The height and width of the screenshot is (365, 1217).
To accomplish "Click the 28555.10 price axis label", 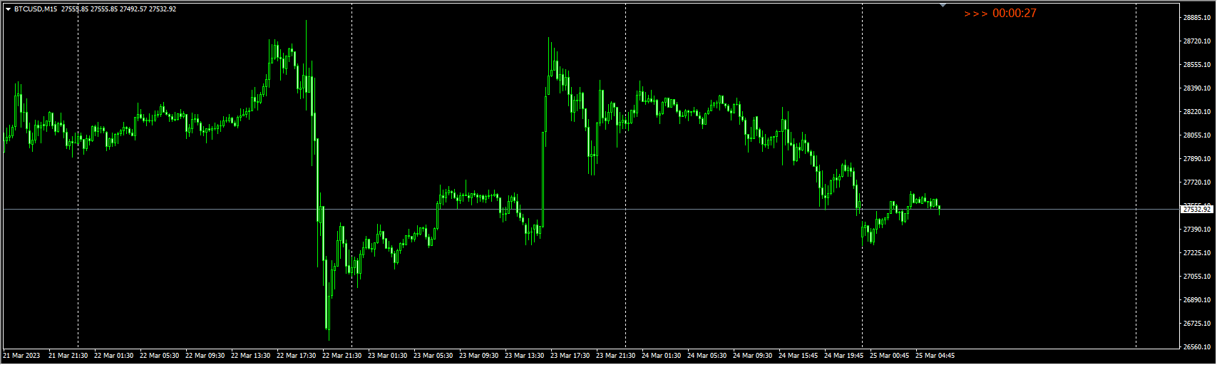I will 1197,65.
